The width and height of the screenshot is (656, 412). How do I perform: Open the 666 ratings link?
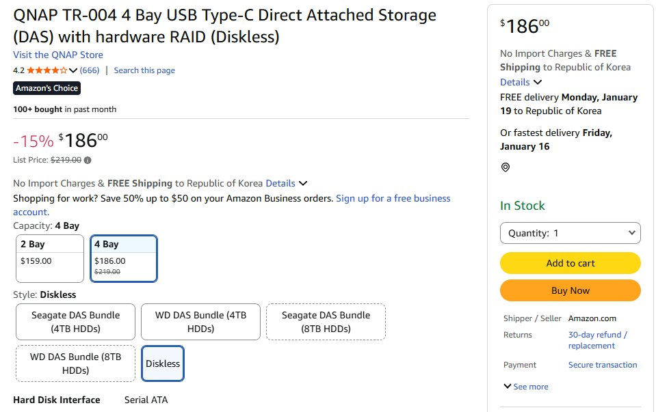tap(90, 70)
